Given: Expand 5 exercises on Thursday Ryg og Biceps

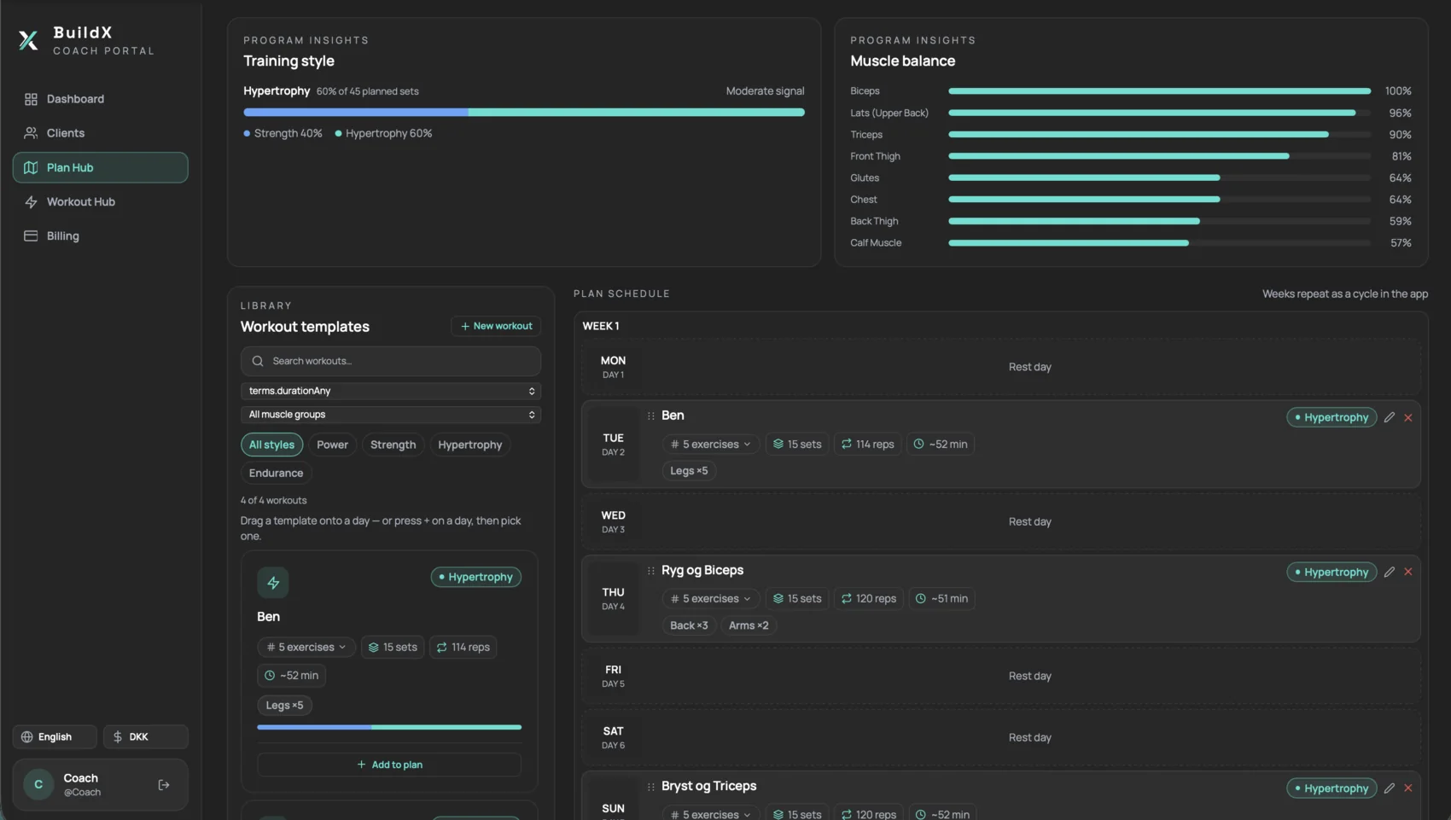Looking at the screenshot, I should (710, 598).
